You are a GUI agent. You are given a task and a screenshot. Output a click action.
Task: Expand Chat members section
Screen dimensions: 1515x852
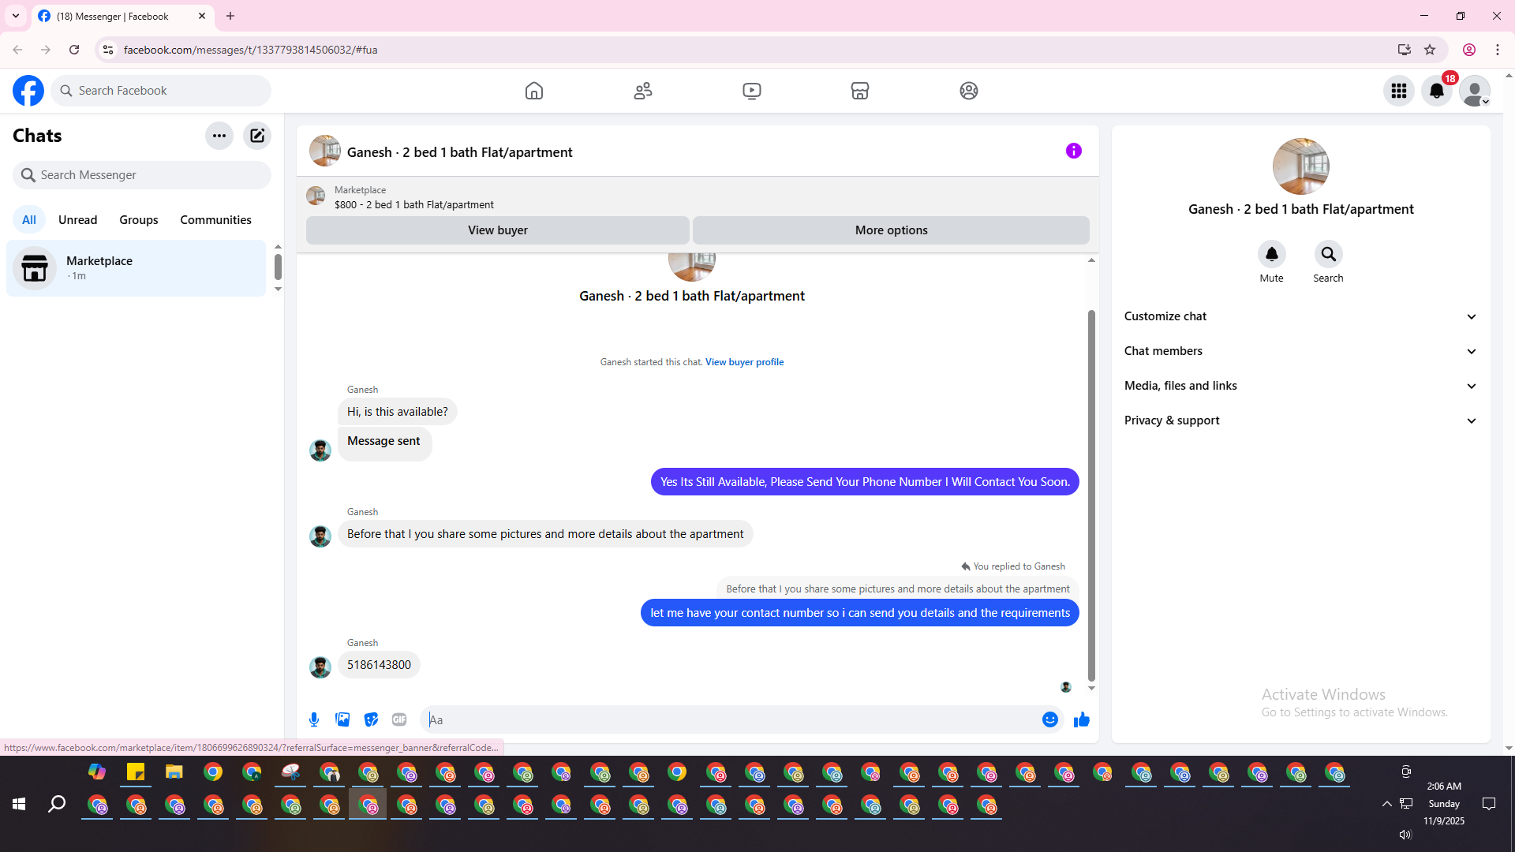(1300, 351)
